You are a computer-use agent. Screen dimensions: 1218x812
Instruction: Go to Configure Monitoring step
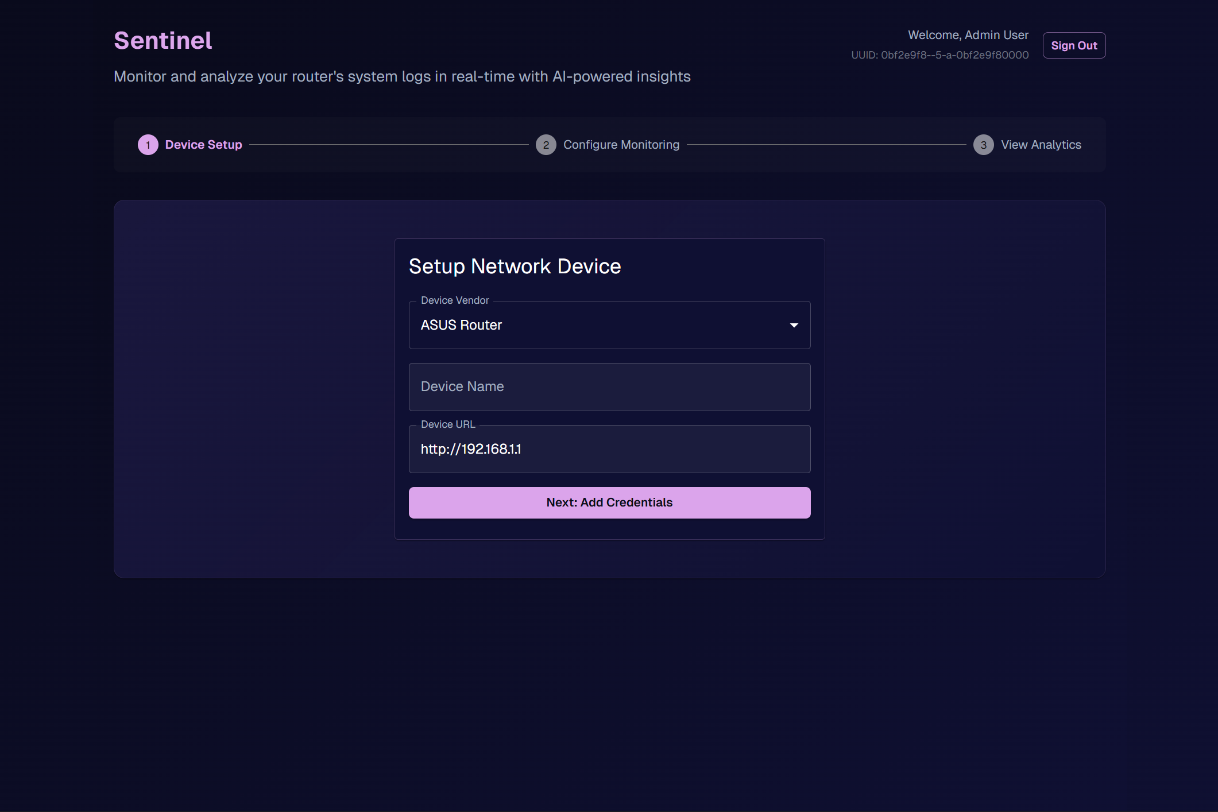[x=621, y=145]
